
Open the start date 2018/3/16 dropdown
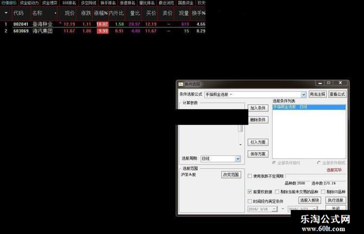tap(274, 209)
